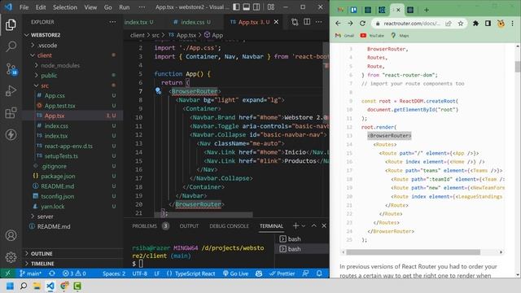Maximize the terminal panel size
Image resolution: width=521 pixels, height=293 pixels.
313,225
